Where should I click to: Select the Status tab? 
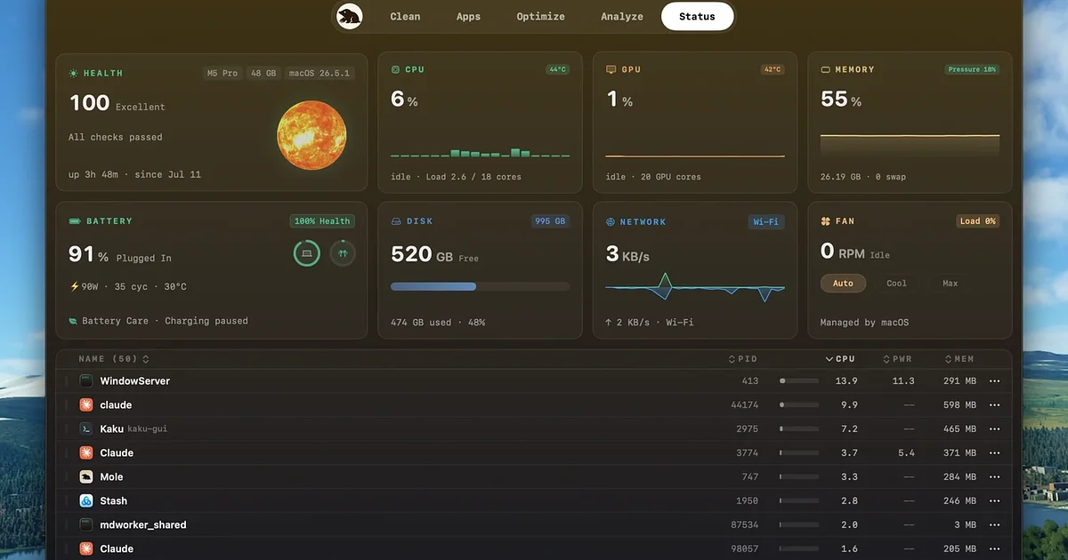tap(697, 16)
